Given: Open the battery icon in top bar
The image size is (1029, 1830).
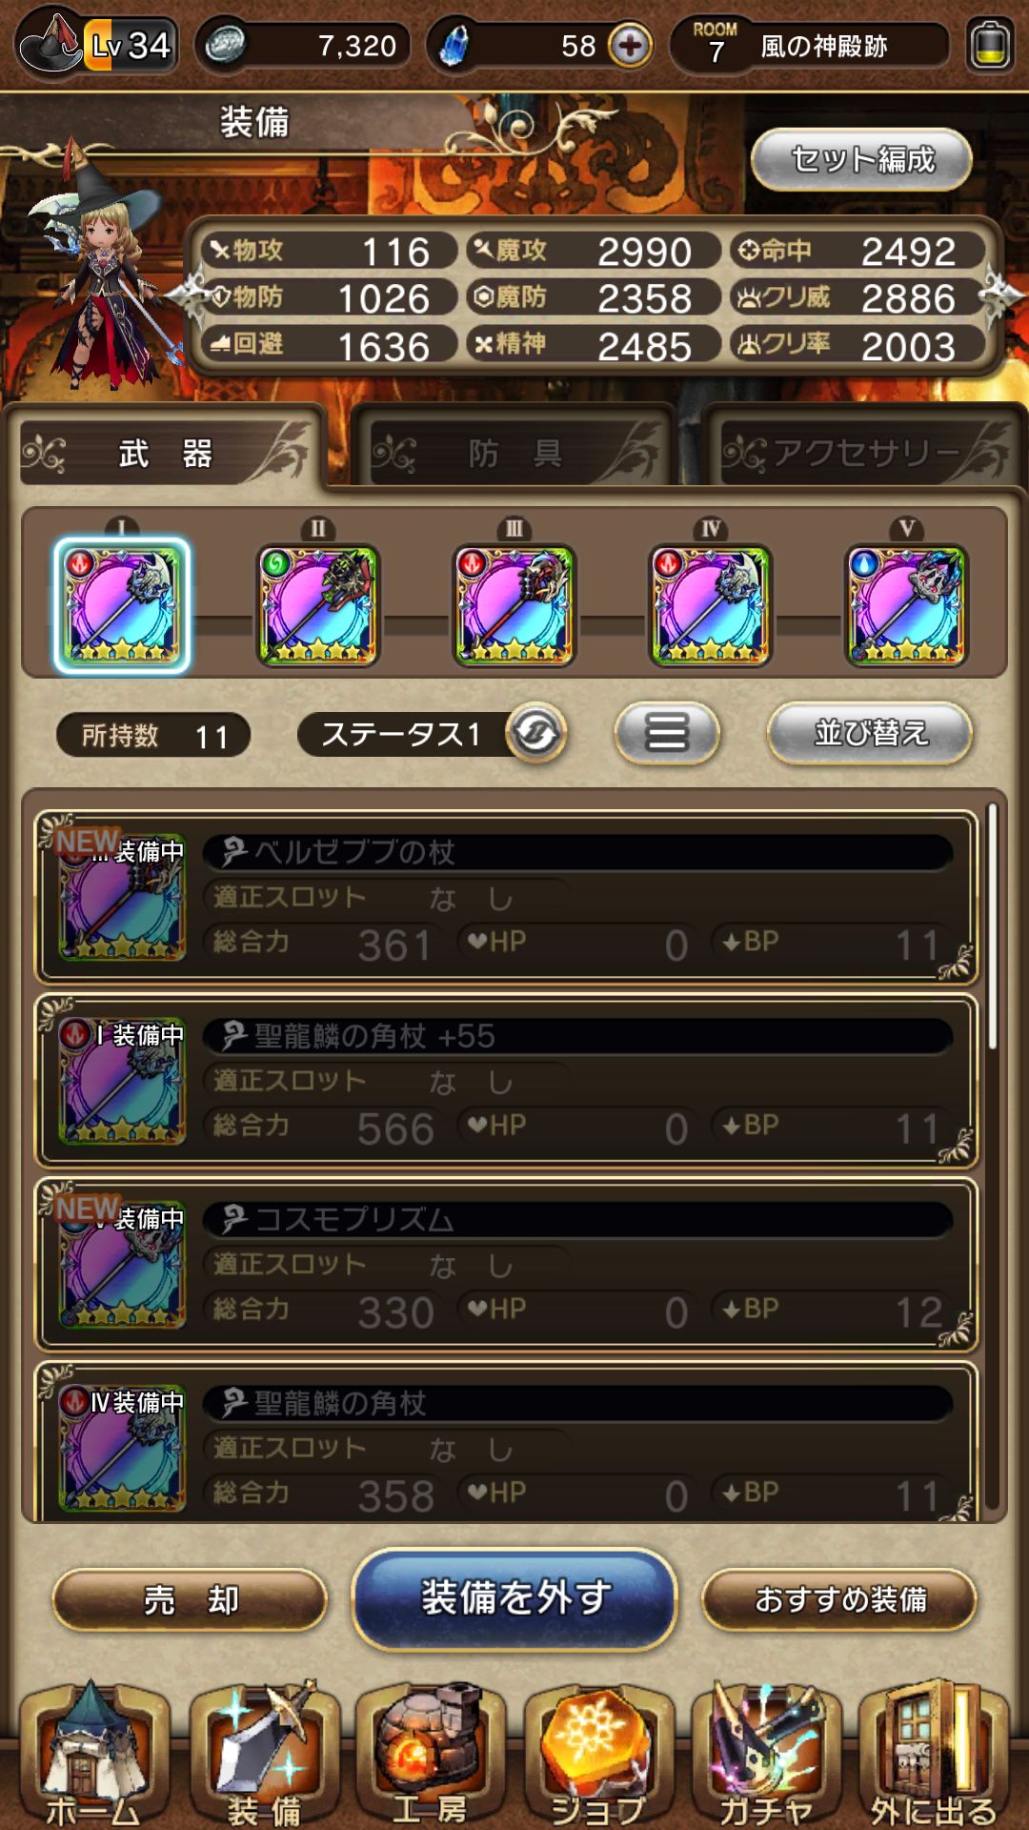Looking at the screenshot, I should [990, 46].
